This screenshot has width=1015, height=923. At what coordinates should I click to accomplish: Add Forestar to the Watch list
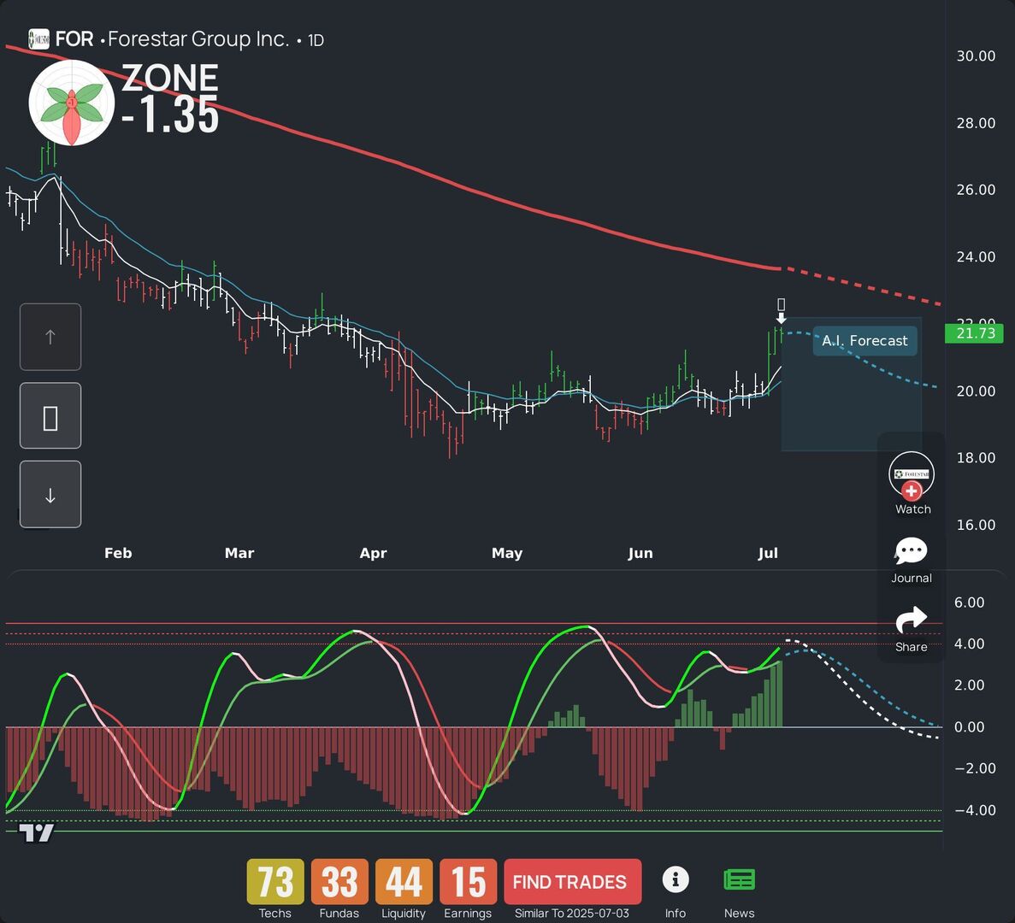tap(912, 482)
